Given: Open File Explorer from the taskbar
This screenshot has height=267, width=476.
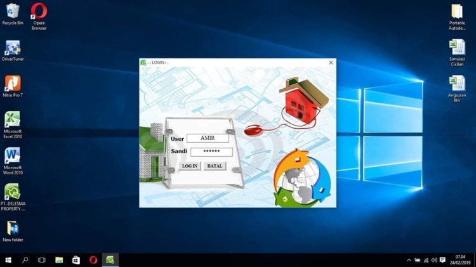Looking at the screenshot, I should coord(59,260).
